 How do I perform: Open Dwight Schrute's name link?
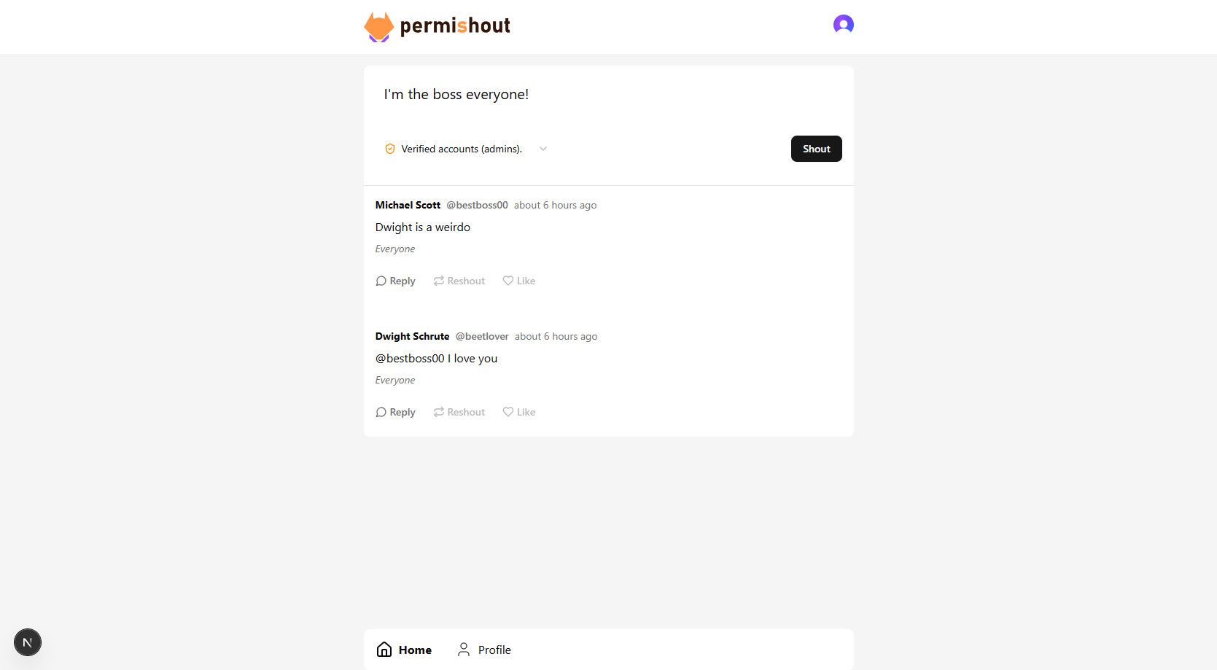[412, 336]
